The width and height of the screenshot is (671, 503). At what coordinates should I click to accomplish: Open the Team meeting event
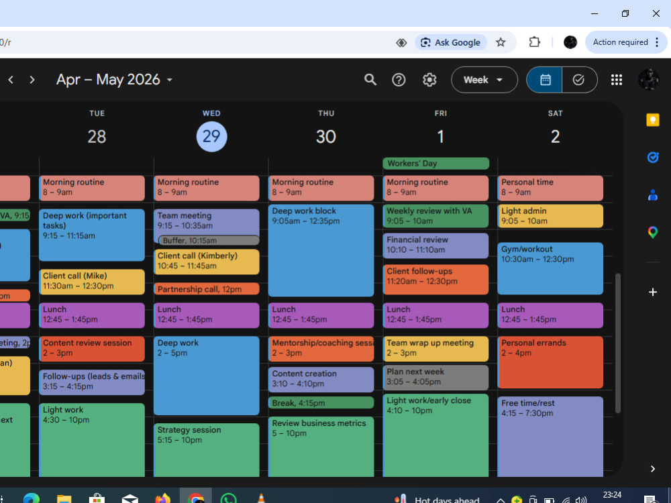coord(206,221)
